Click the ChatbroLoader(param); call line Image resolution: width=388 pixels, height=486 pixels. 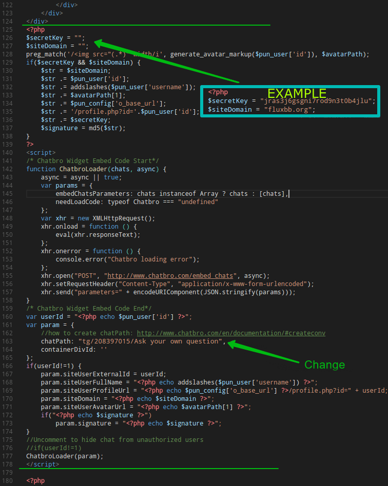(65, 456)
